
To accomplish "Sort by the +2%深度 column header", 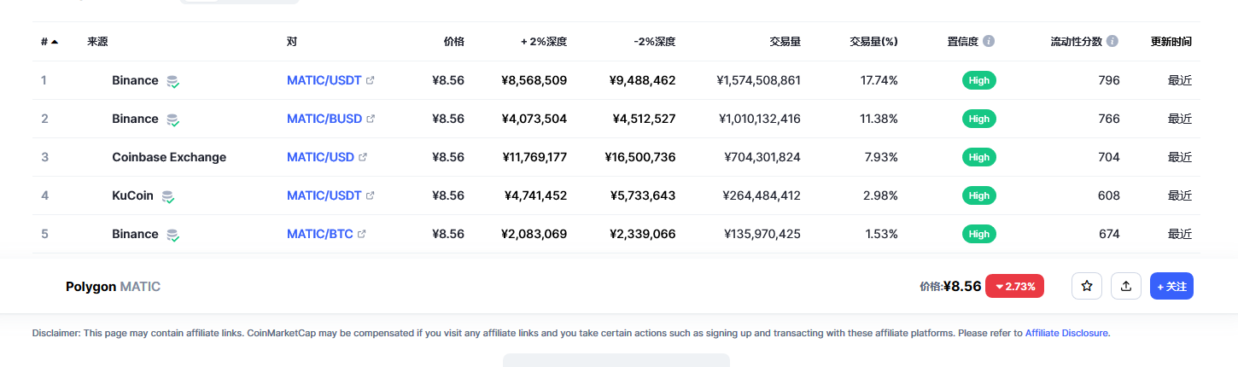I will pyautogui.click(x=544, y=41).
